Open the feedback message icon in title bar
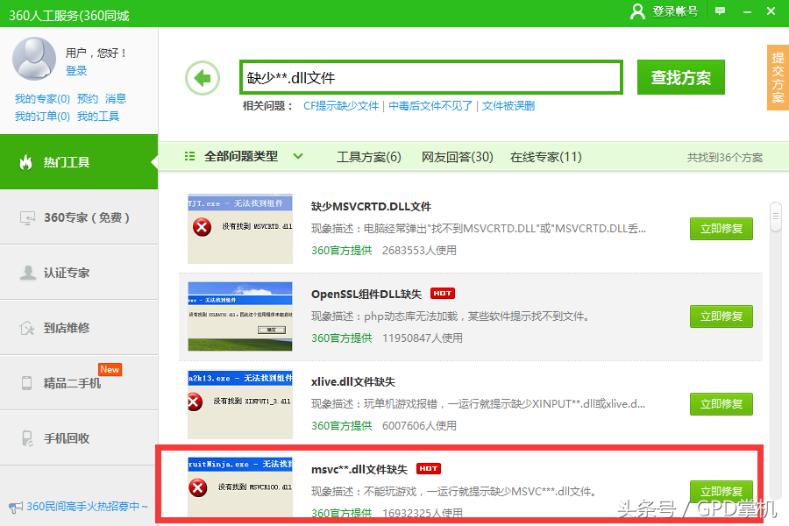 720,11
